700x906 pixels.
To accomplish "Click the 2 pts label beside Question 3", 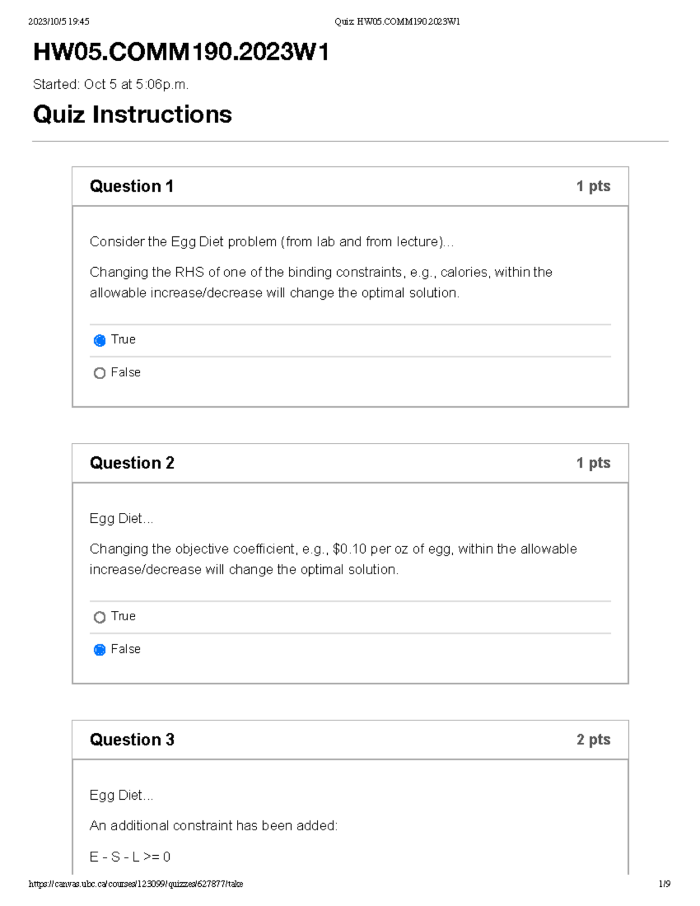I will coord(593,740).
